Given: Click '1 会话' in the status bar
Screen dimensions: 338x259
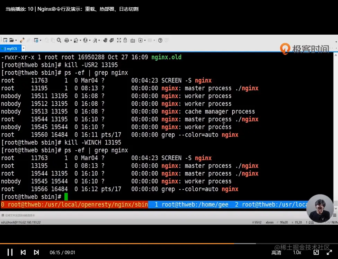Looking at the screenshot, I should coord(310,222).
